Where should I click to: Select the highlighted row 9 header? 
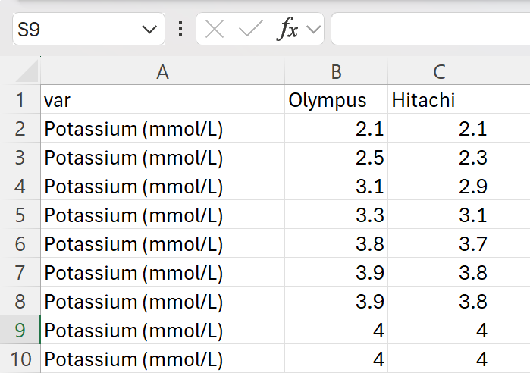[x=20, y=331]
